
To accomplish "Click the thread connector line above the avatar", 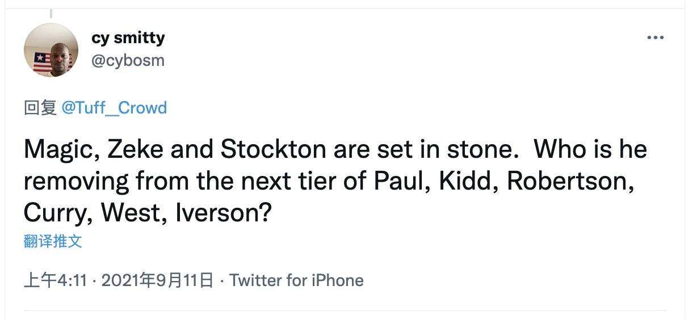I will click(x=51, y=12).
